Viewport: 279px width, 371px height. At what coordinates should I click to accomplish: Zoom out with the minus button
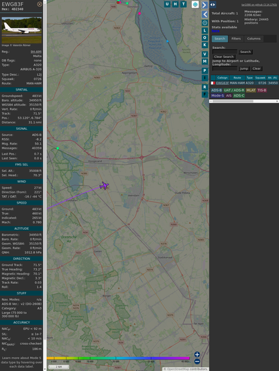pos(197,362)
